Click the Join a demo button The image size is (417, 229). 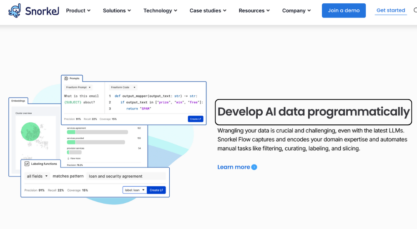pos(344,11)
